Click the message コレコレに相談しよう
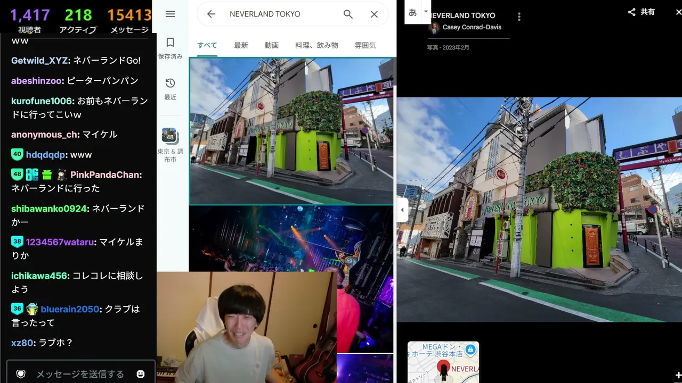The height and width of the screenshot is (383, 682). [77, 282]
